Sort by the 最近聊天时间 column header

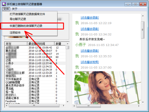coord(41,44)
